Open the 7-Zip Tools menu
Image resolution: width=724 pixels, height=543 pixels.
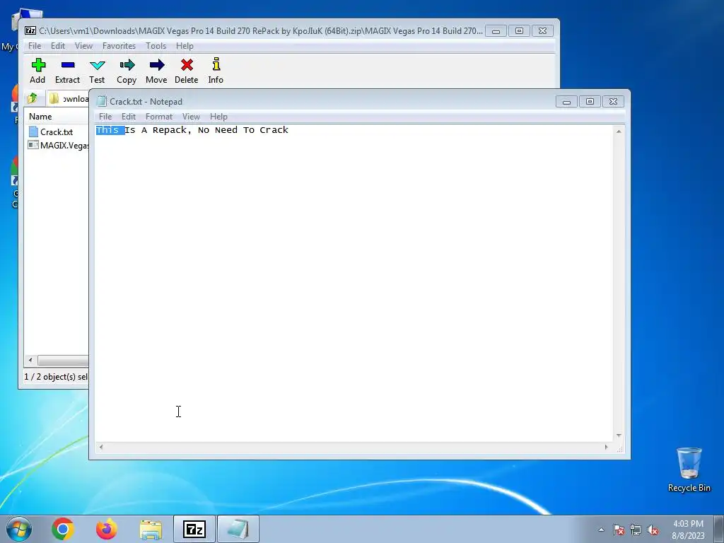(156, 46)
